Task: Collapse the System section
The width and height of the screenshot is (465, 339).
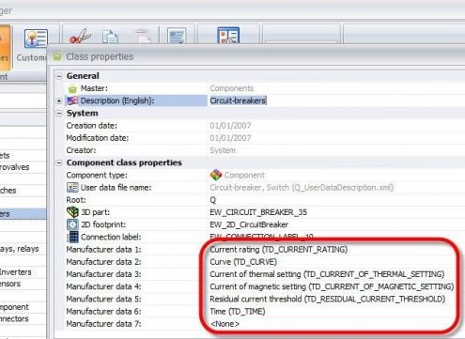Action: (x=59, y=114)
